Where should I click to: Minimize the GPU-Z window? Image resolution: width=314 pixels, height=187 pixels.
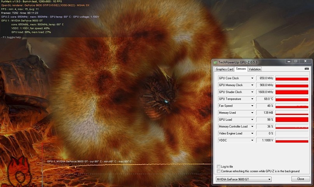coord(289,62)
